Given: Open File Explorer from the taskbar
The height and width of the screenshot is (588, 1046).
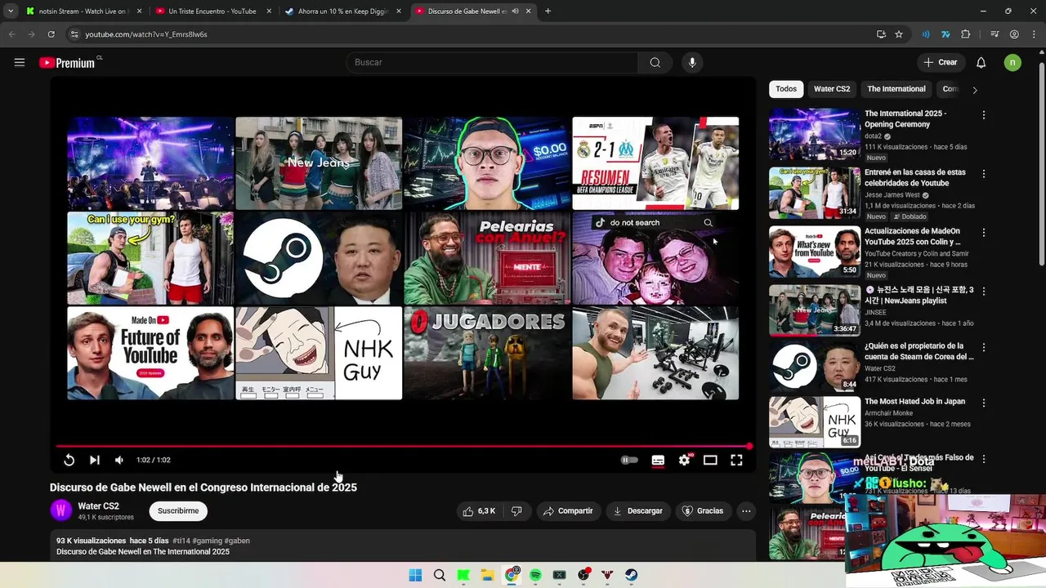Looking at the screenshot, I should click(x=487, y=575).
